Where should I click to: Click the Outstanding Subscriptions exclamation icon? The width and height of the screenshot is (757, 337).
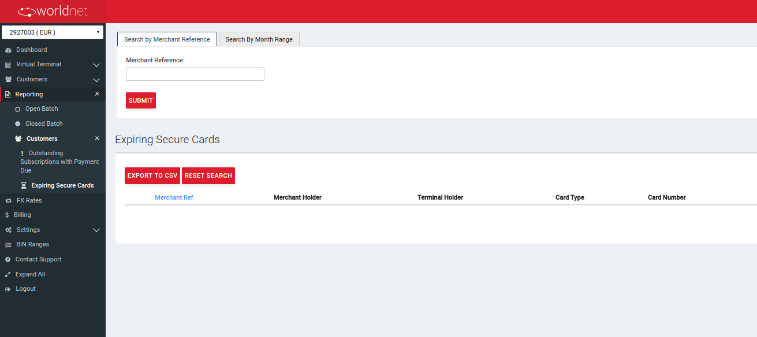[22, 153]
